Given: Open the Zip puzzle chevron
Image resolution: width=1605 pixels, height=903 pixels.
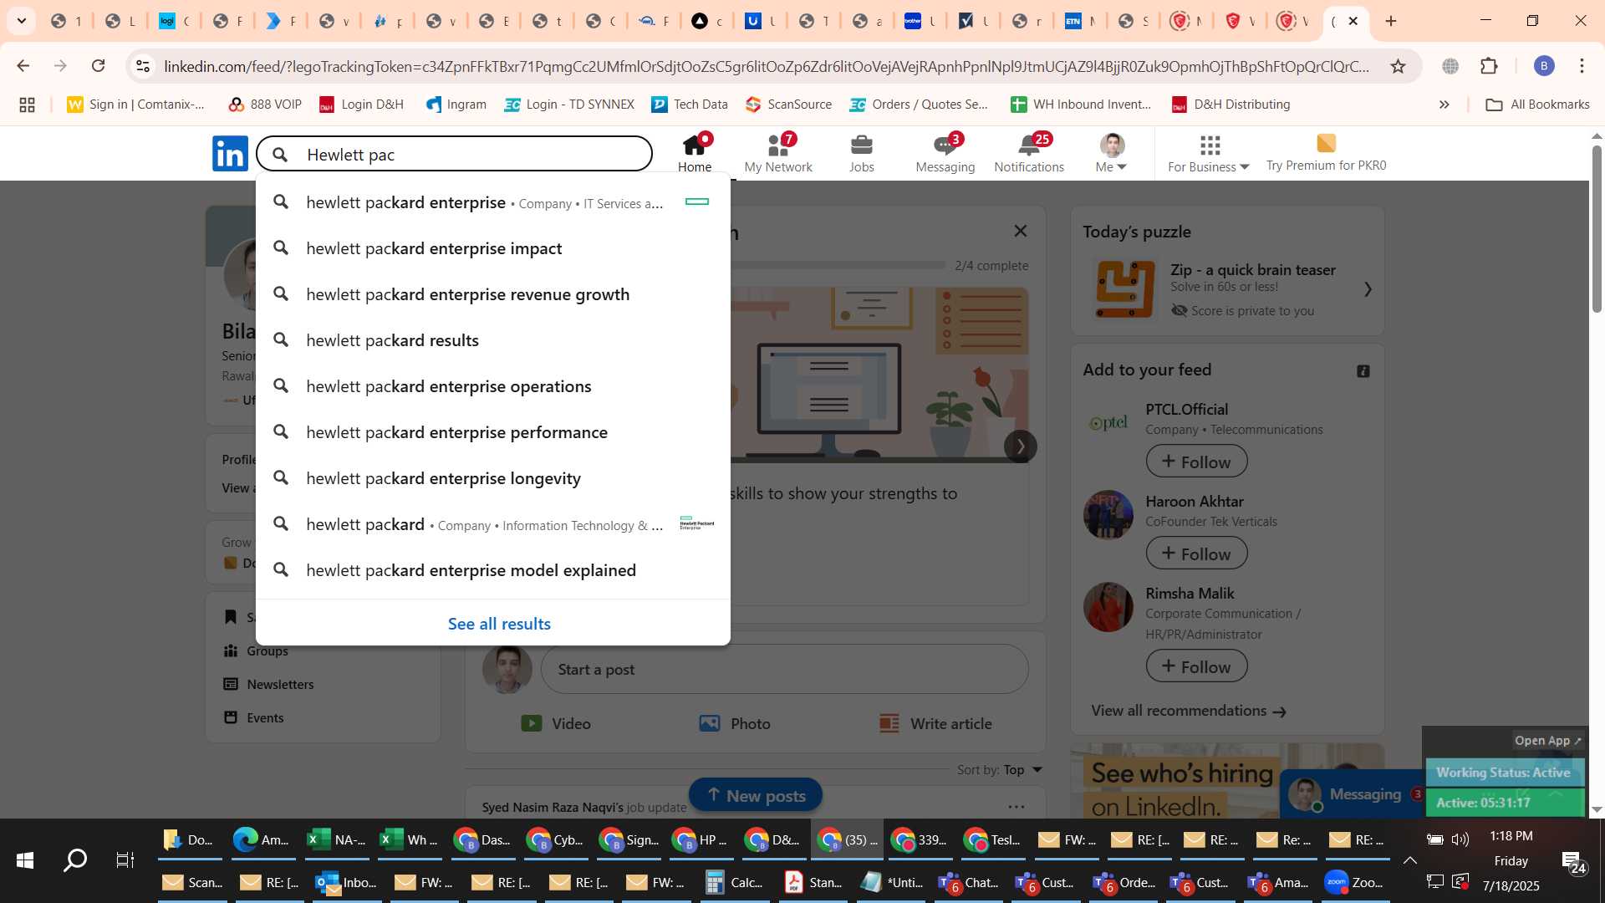Looking at the screenshot, I should coord(1368,289).
